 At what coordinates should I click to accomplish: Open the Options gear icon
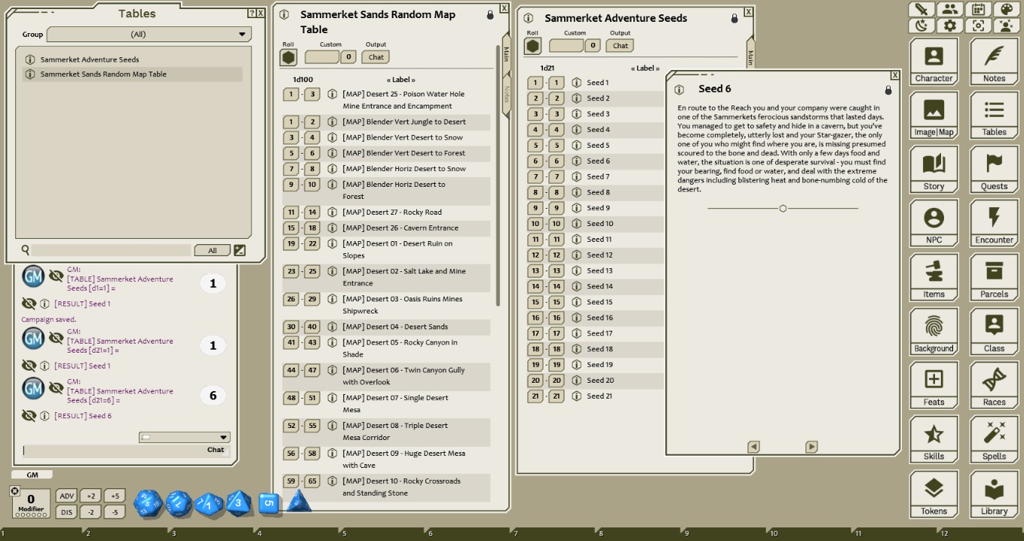[950, 25]
